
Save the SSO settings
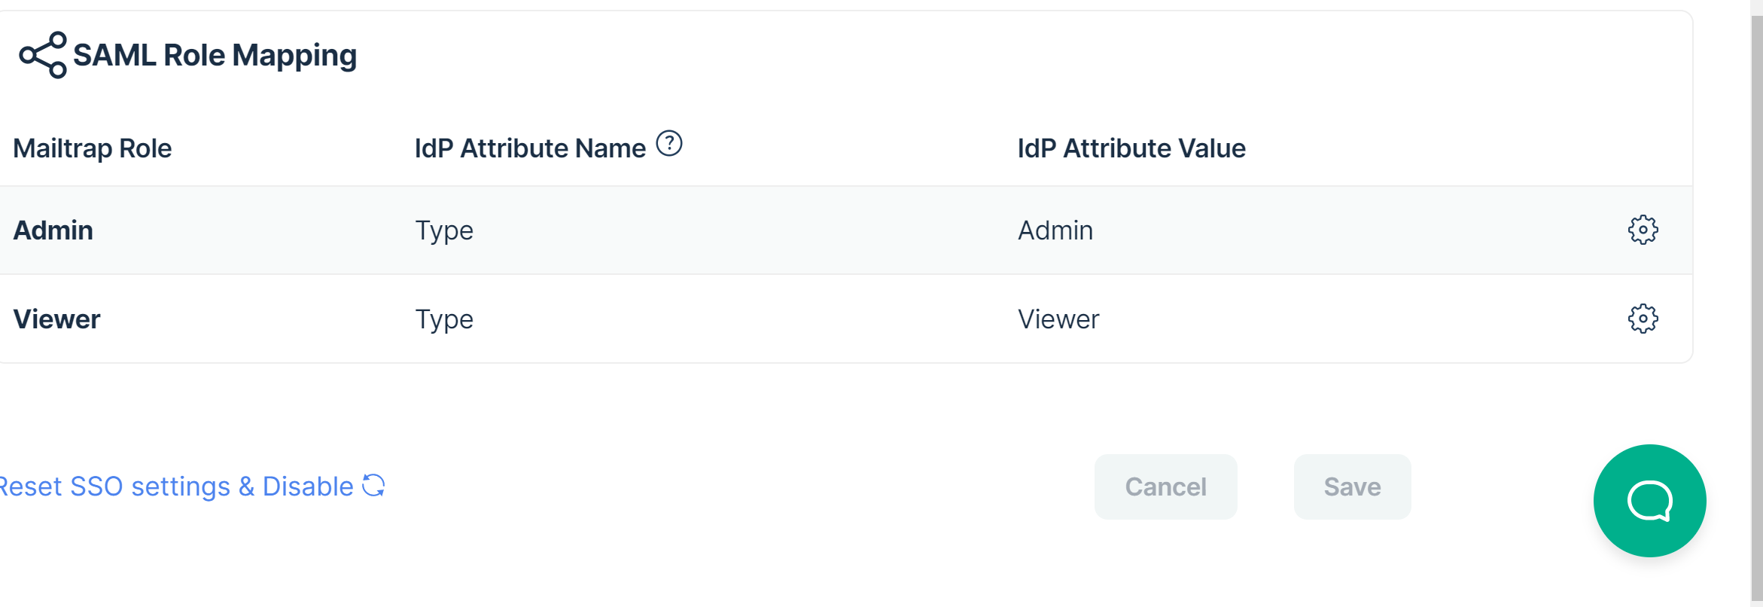point(1352,487)
